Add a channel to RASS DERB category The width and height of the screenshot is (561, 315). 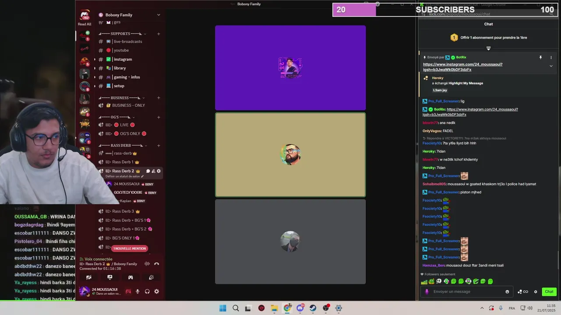pyautogui.click(x=159, y=145)
